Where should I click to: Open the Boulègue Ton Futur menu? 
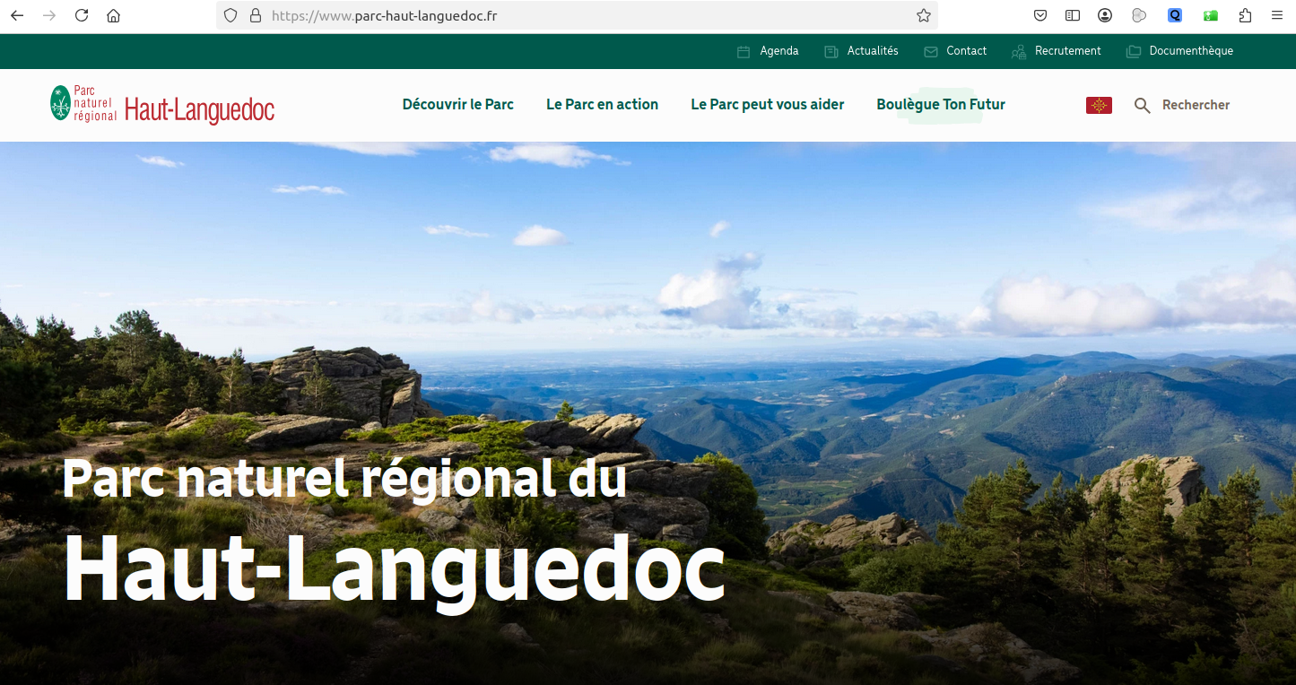pyautogui.click(x=941, y=105)
